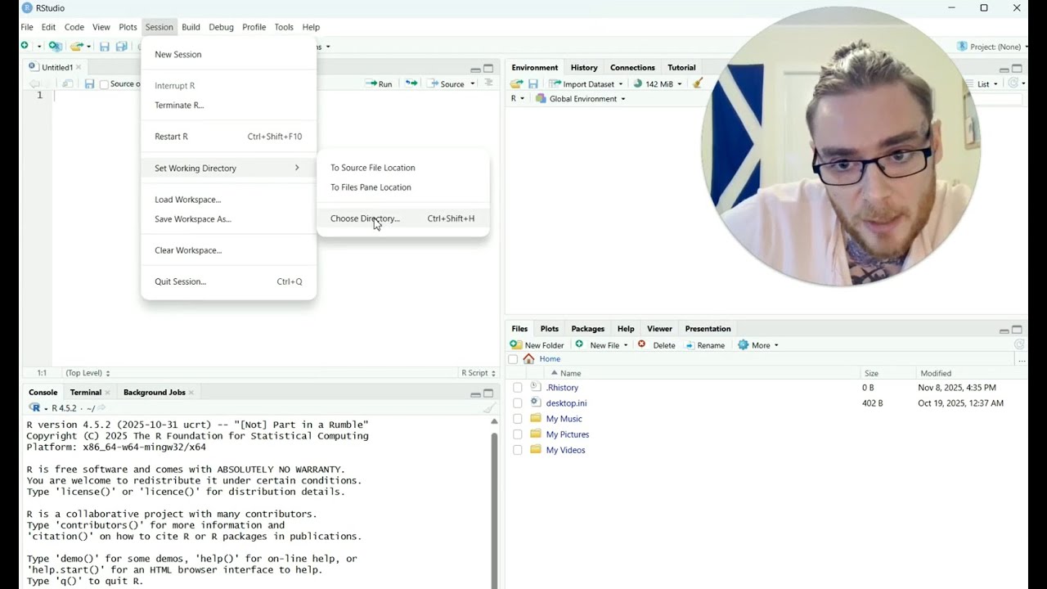
Task: Click the Re-run previous code icon
Action: tap(411, 83)
